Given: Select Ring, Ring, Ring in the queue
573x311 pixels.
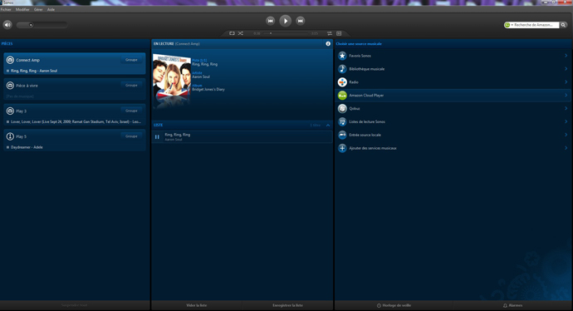Looking at the screenshot, I should click(x=242, y=137).
